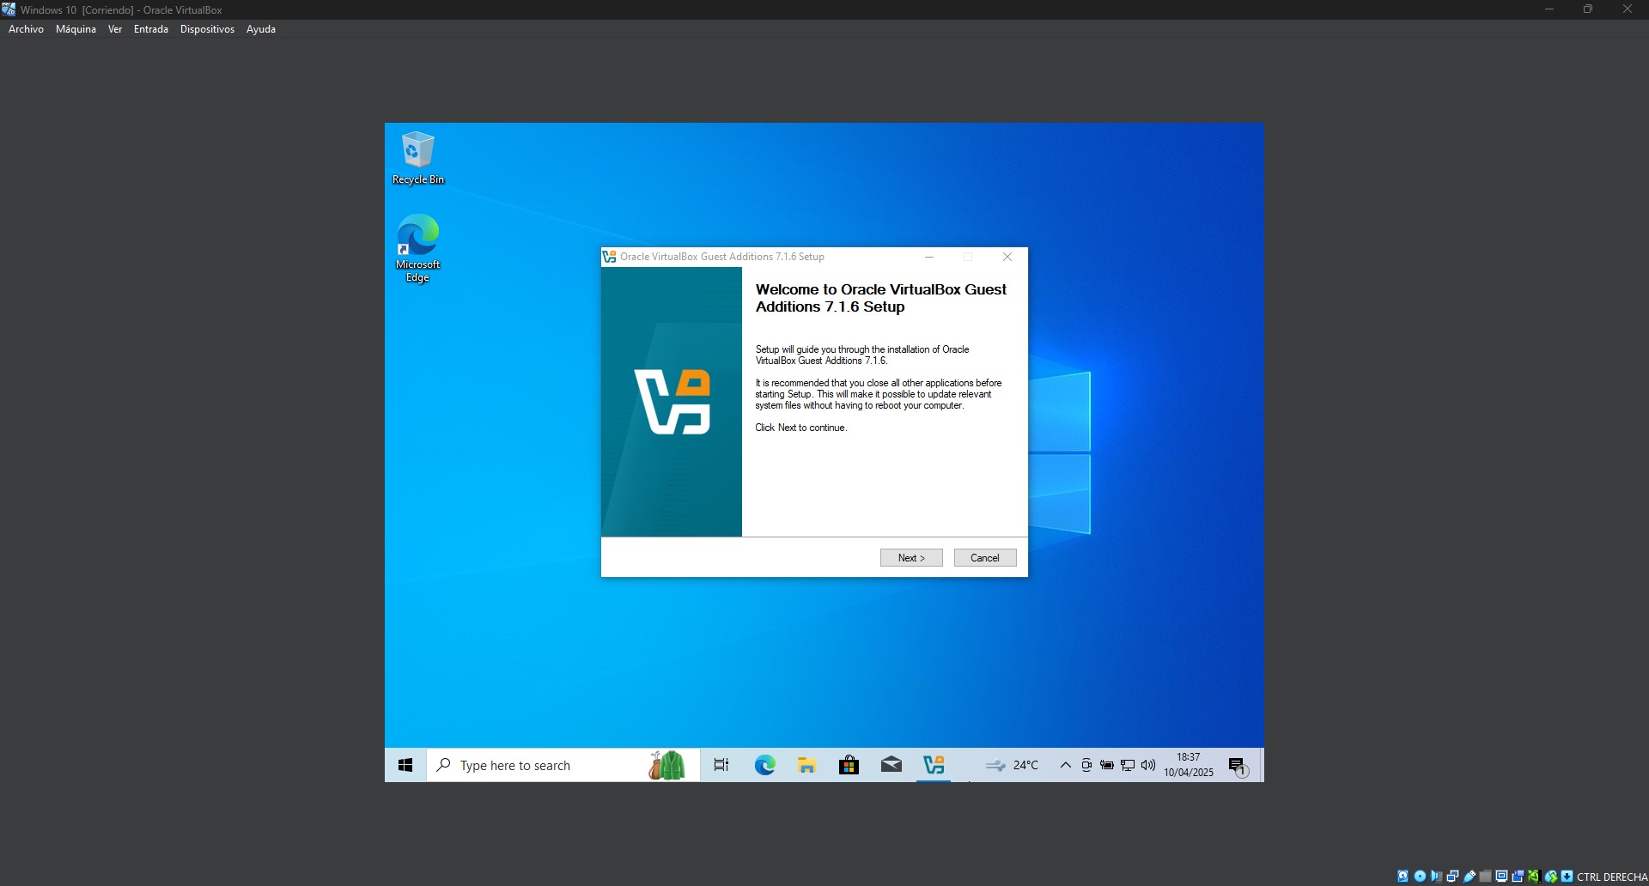The height and width of the screenshot is (886, 1649).
Task: Click the green CPU performance status icon
Action: (1534, 877)
